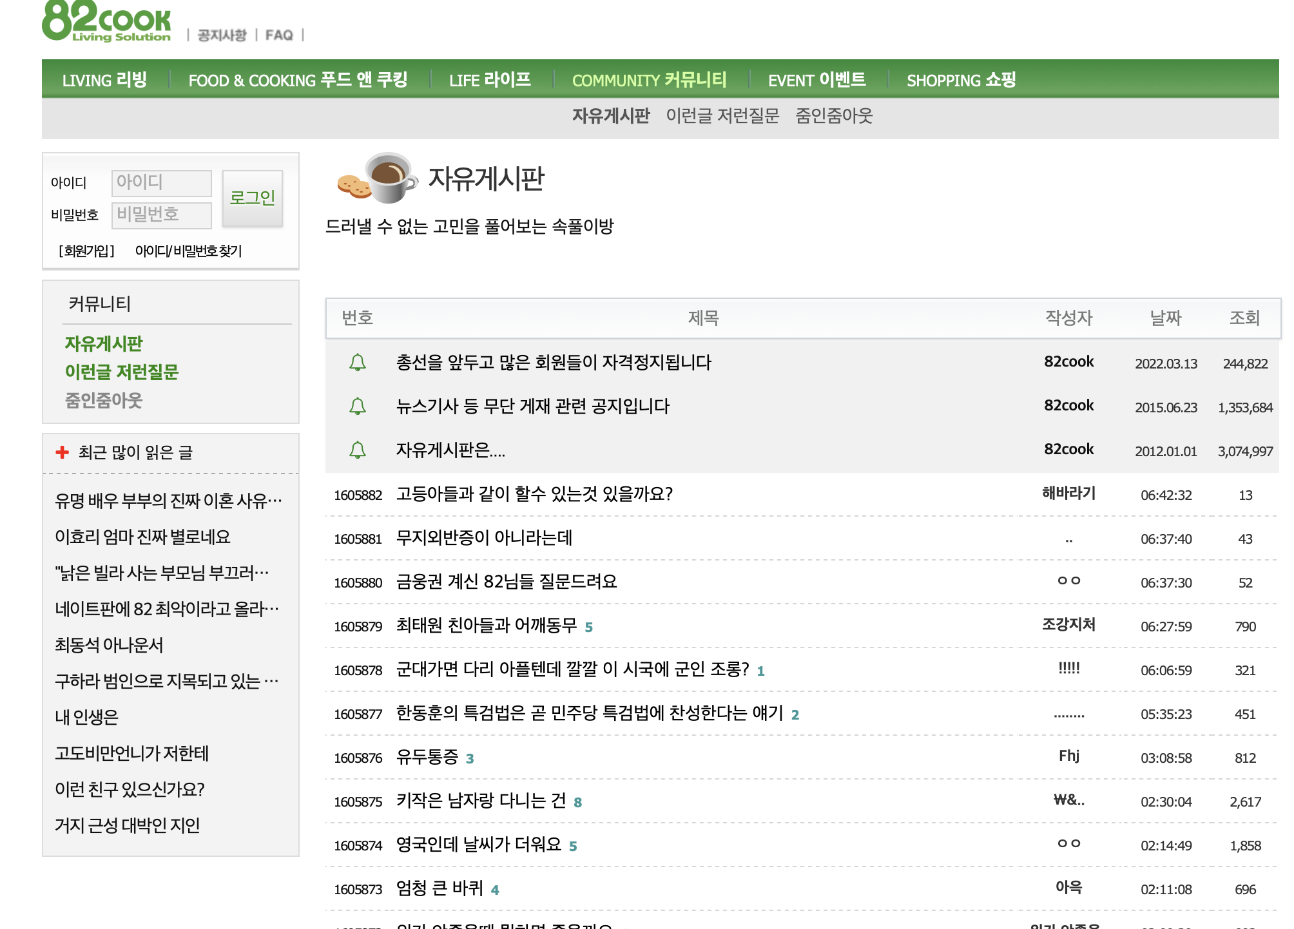Open the FAQ link in header
Screen dimensions: 1294x929
[279, 35]
